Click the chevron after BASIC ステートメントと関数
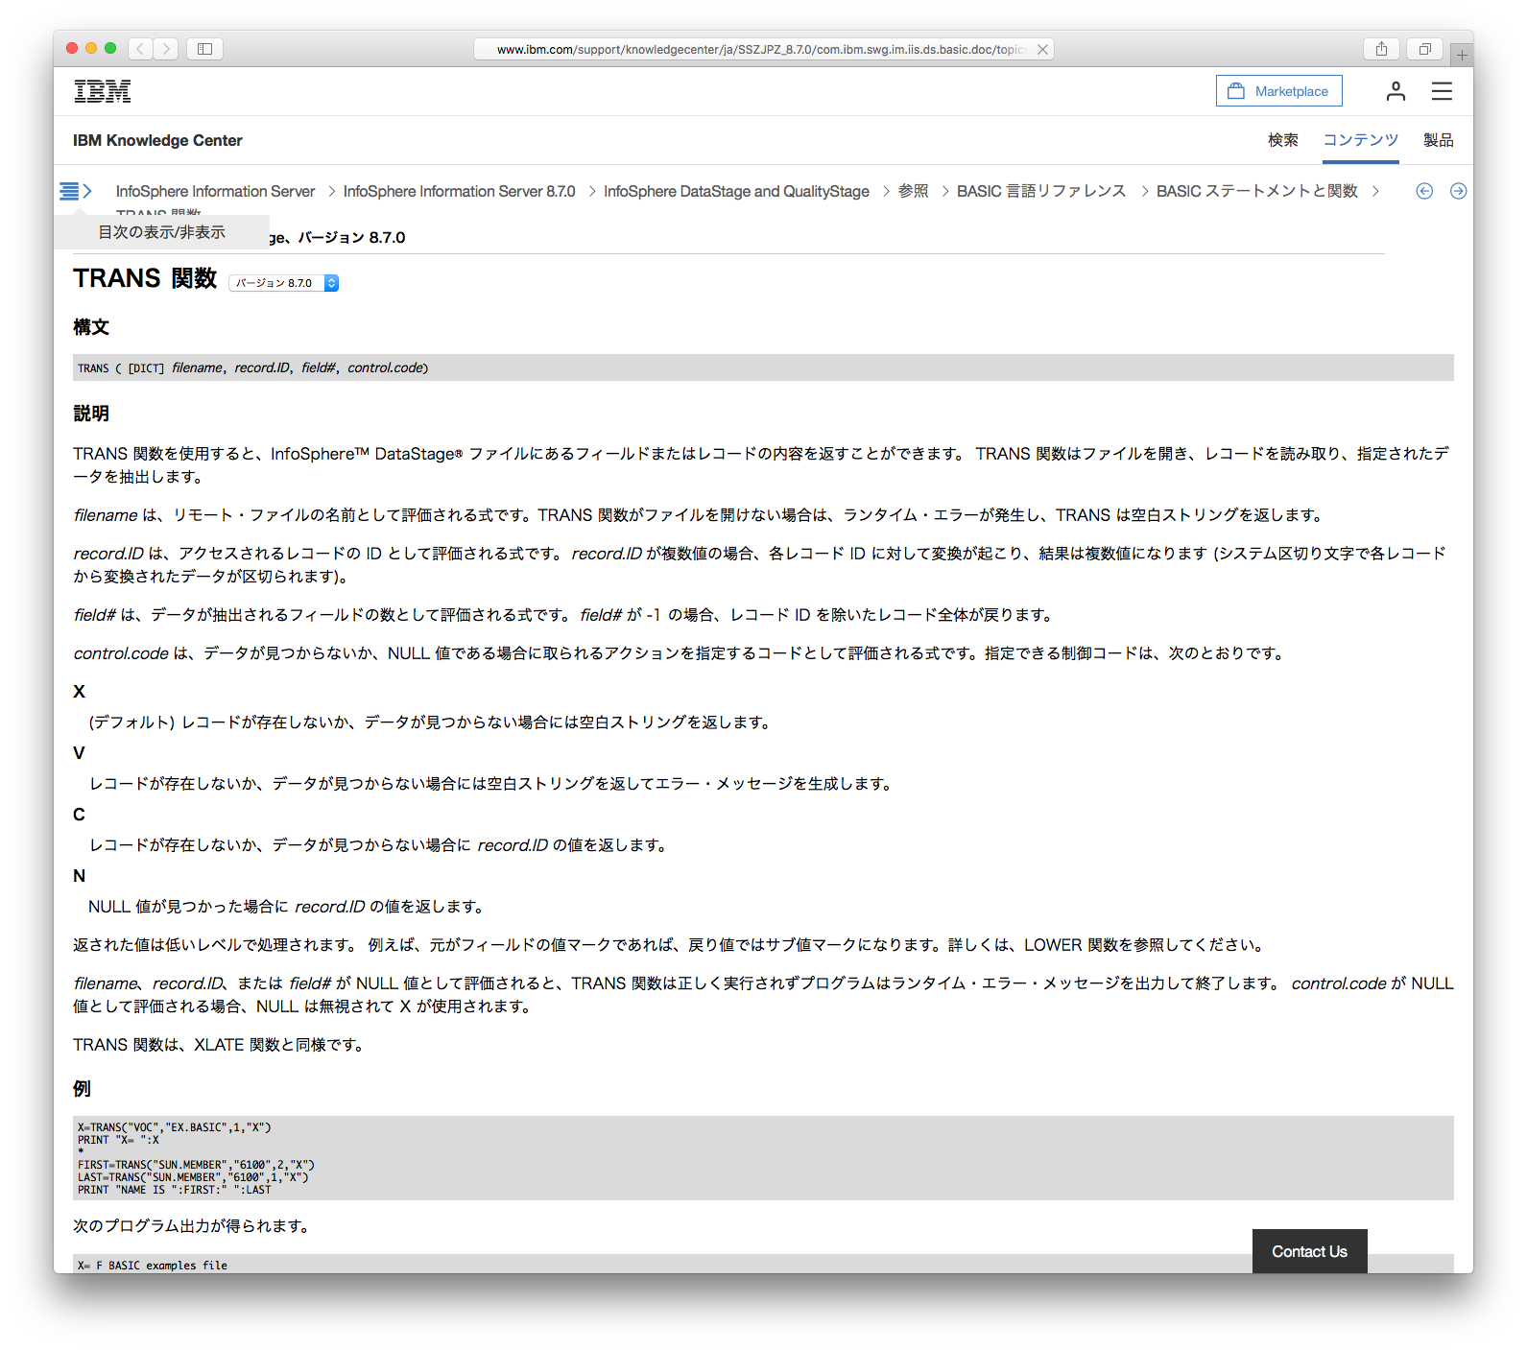 click(x=1375, y=191)
